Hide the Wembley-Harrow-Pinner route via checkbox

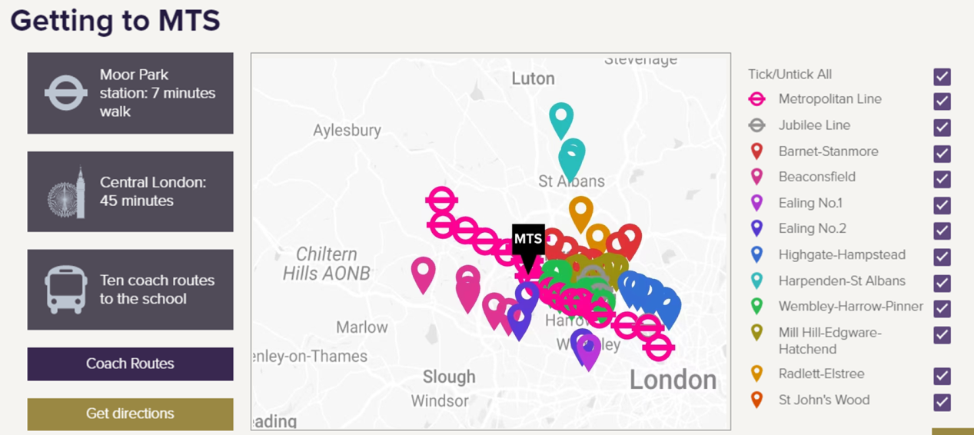(942, 308)
